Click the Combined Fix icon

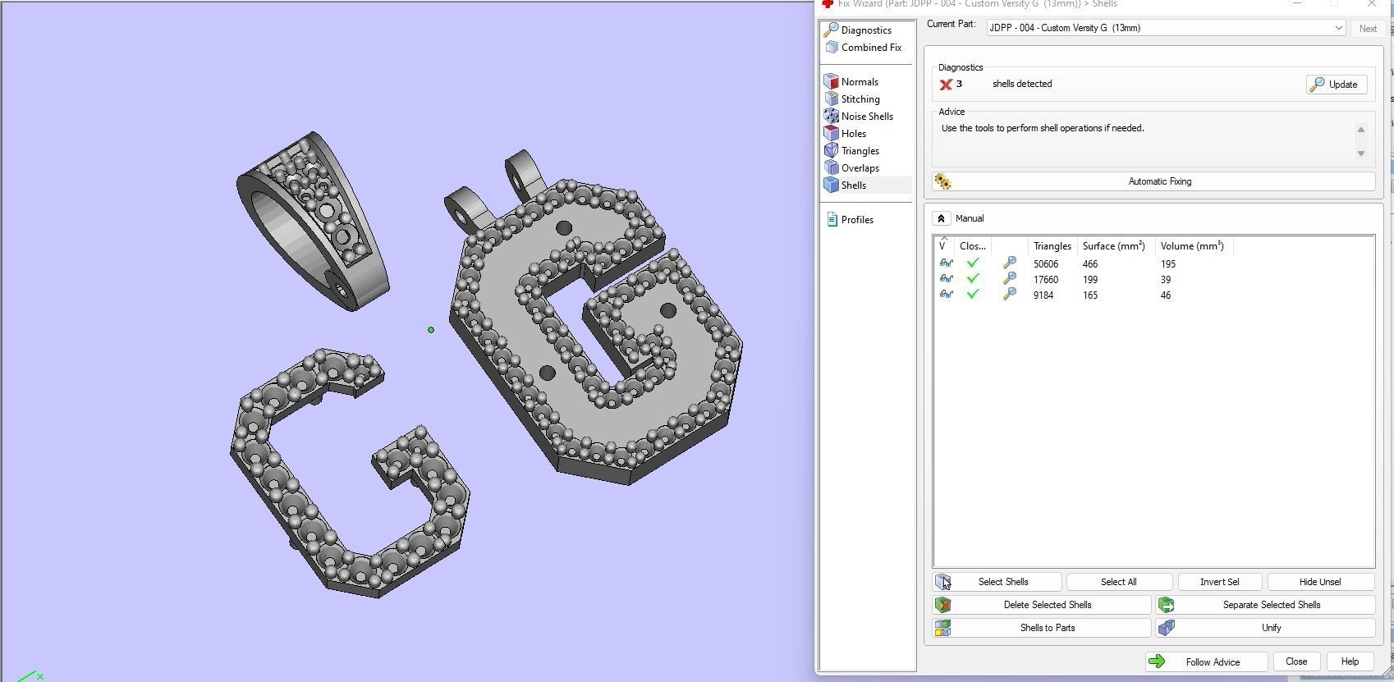pyautogui.click(x=831, y=48)
